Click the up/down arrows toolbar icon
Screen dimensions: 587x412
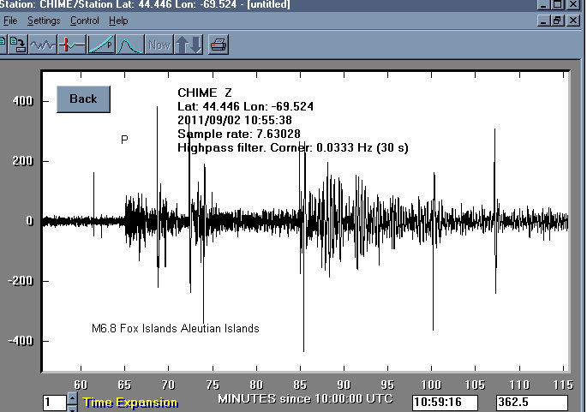tap(188, 43)
